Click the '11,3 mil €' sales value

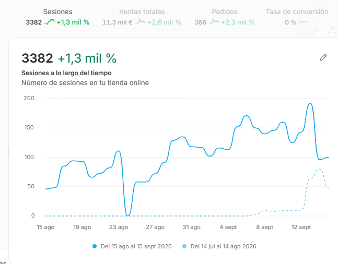(118, 22)
